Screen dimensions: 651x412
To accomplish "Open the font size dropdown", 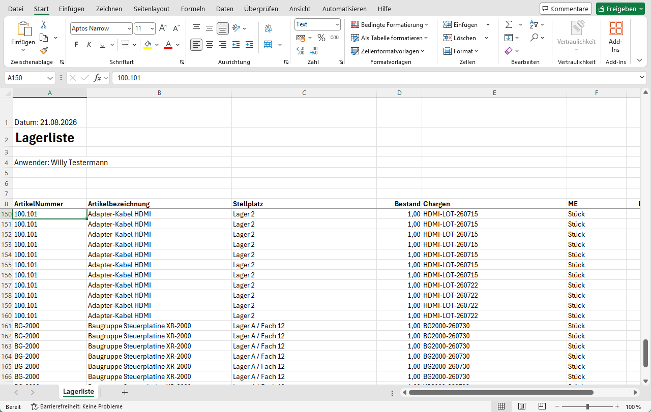I will pos(152,28).
